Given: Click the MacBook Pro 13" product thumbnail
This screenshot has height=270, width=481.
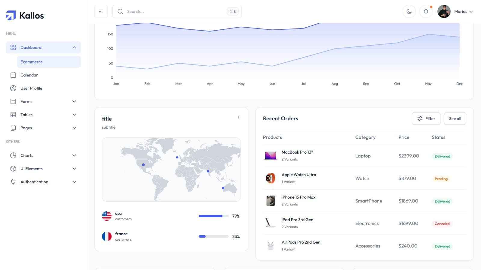Looking at the screenshot, I should [271, 156].
